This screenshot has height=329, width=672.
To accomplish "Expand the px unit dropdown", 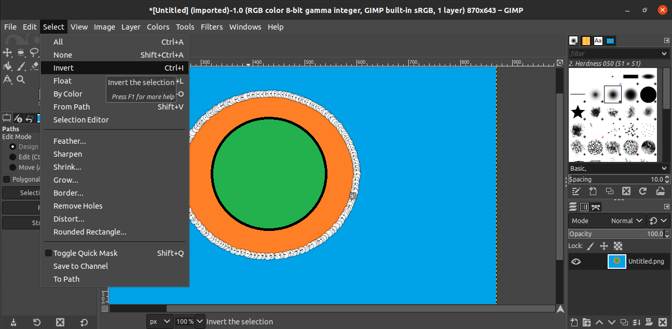I will click(x=159, y=322).
